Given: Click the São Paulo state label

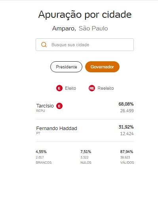Looking at the screenshot, I should coord(93,28).
